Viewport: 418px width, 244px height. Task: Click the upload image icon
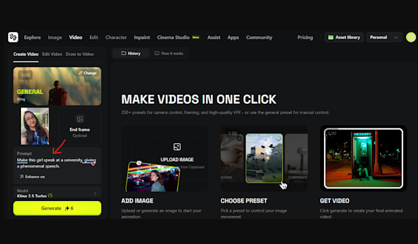tap(177, 147)
